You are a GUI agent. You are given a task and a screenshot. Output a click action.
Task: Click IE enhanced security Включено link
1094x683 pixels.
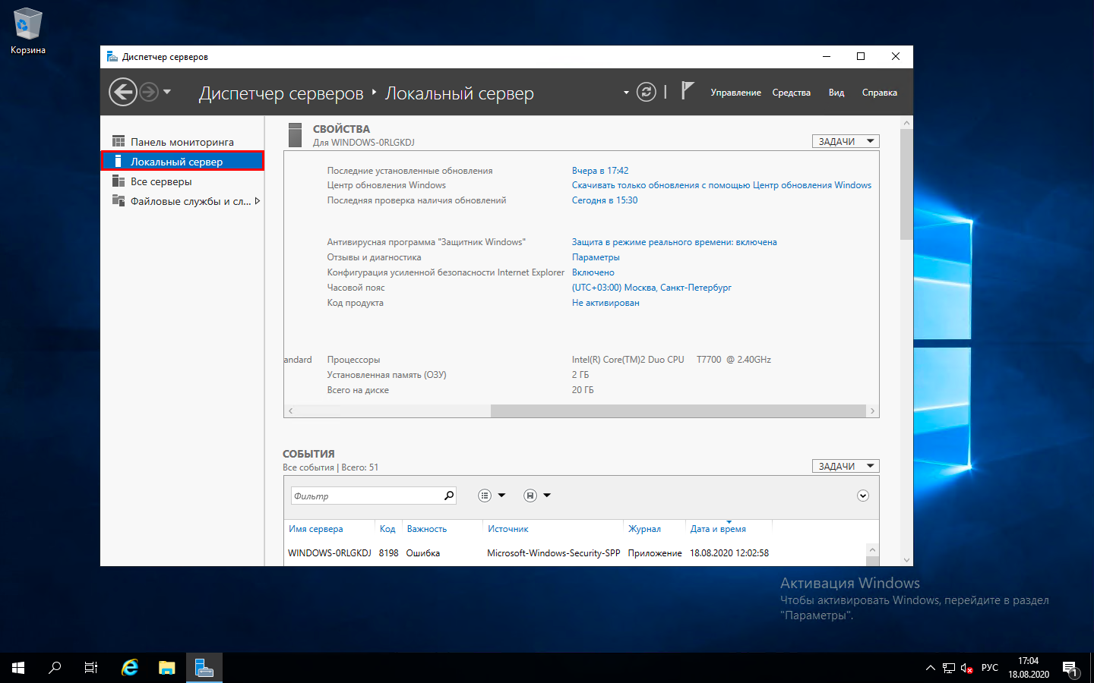593,272
